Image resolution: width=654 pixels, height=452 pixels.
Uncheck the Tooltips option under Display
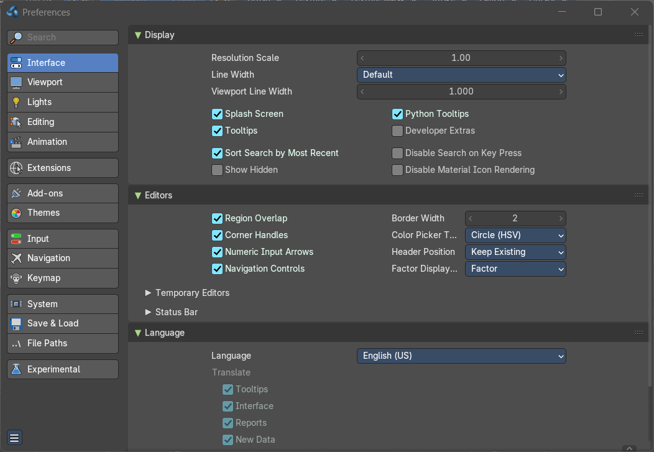[218, 131]
